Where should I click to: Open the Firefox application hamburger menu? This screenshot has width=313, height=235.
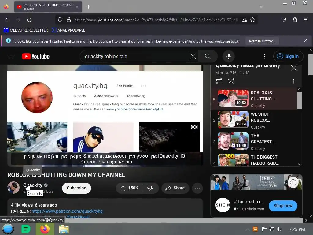tap(305, 20)
